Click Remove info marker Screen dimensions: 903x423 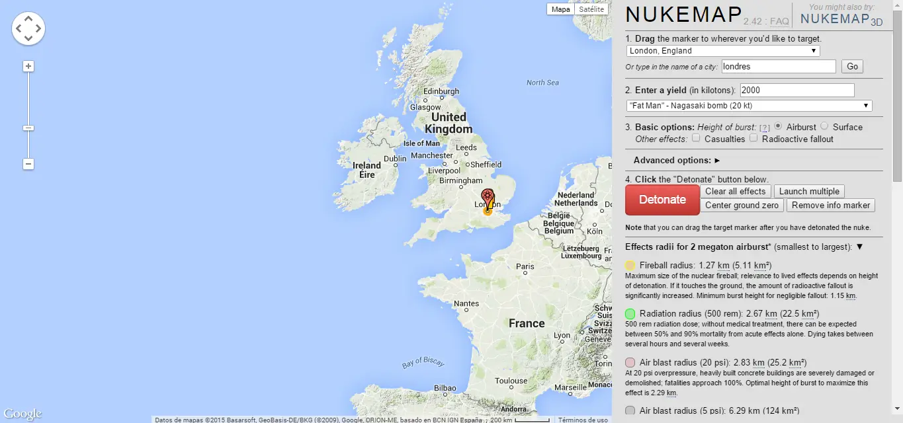click(x=831, y=206)
